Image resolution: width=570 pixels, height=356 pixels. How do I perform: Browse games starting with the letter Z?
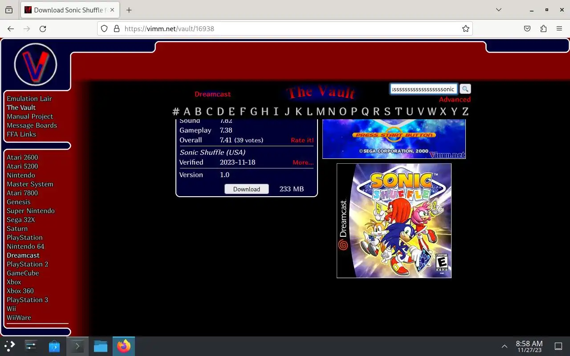tap(465, 112)
